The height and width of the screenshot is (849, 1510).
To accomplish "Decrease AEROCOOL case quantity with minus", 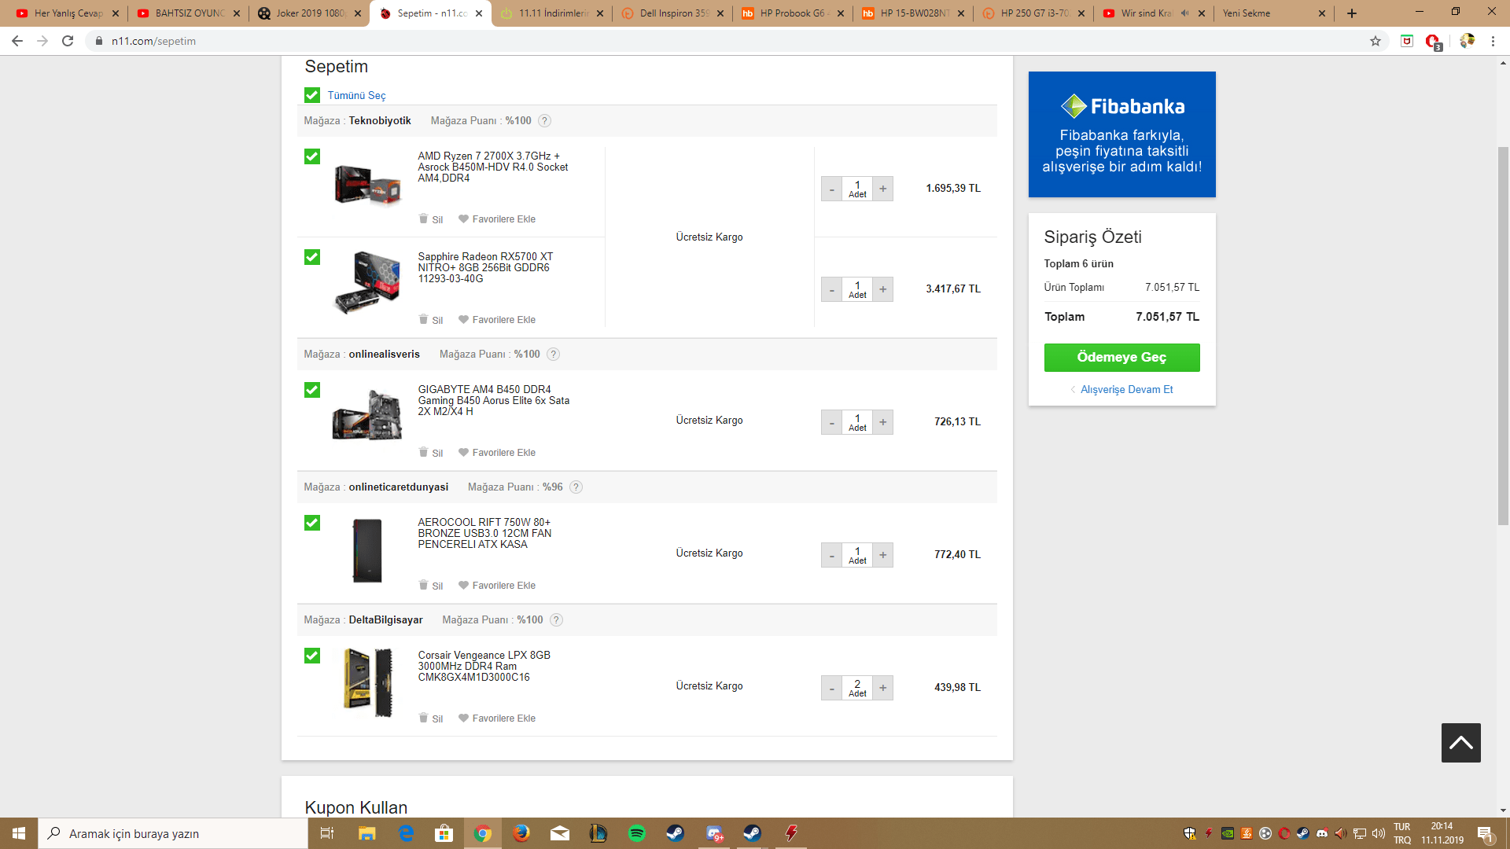I will (831, 555).
